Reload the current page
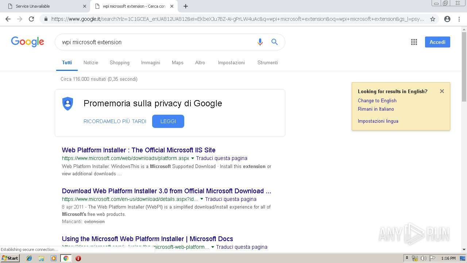 (31, 19)
